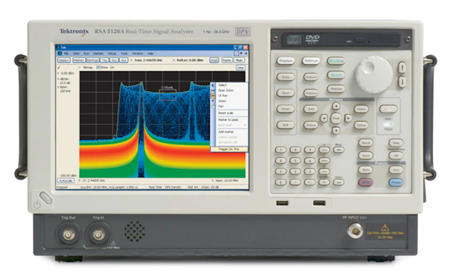
Task: Click the on-screen Replay toolbar button
Action: [227, 60]
